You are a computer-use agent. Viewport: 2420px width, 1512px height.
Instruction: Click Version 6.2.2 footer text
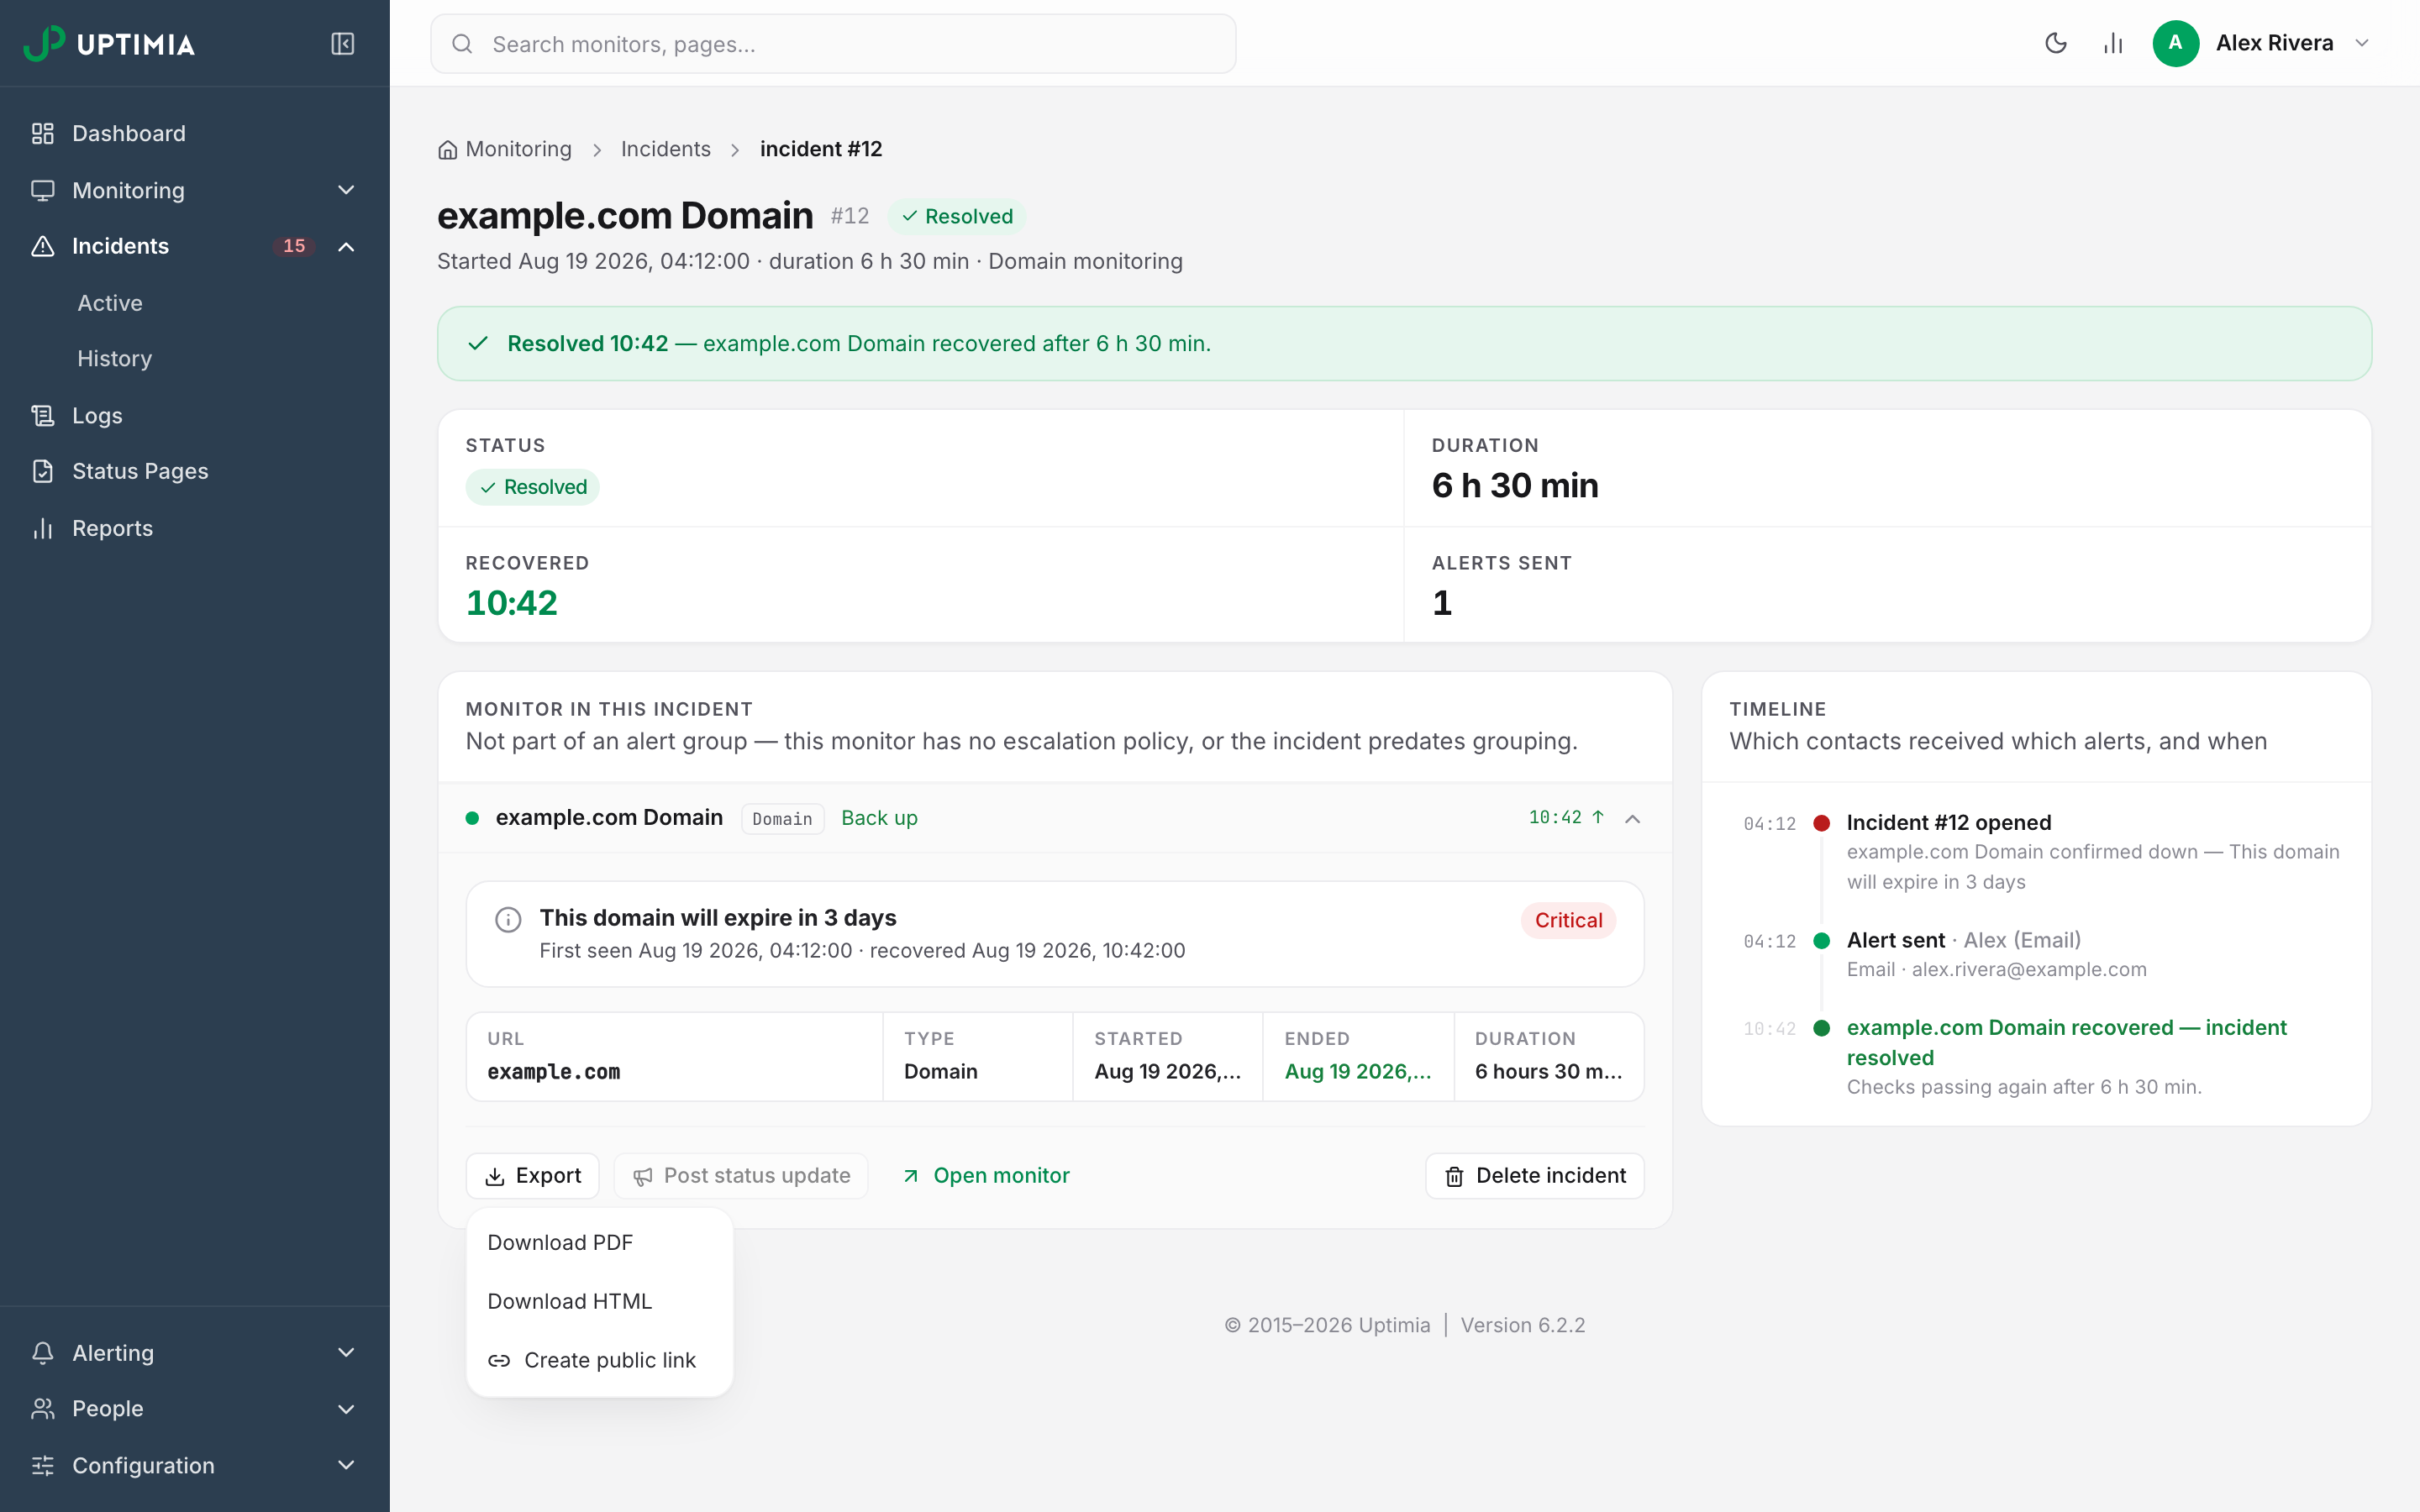pyautogui.click(x=1523, y=1326)
